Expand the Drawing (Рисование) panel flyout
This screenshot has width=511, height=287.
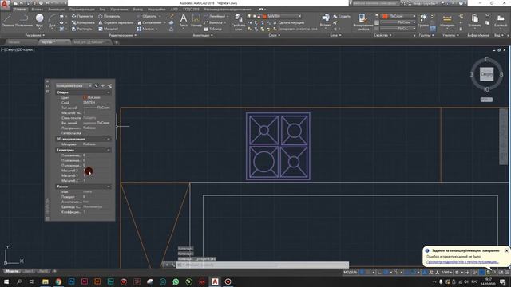[34, 35]
